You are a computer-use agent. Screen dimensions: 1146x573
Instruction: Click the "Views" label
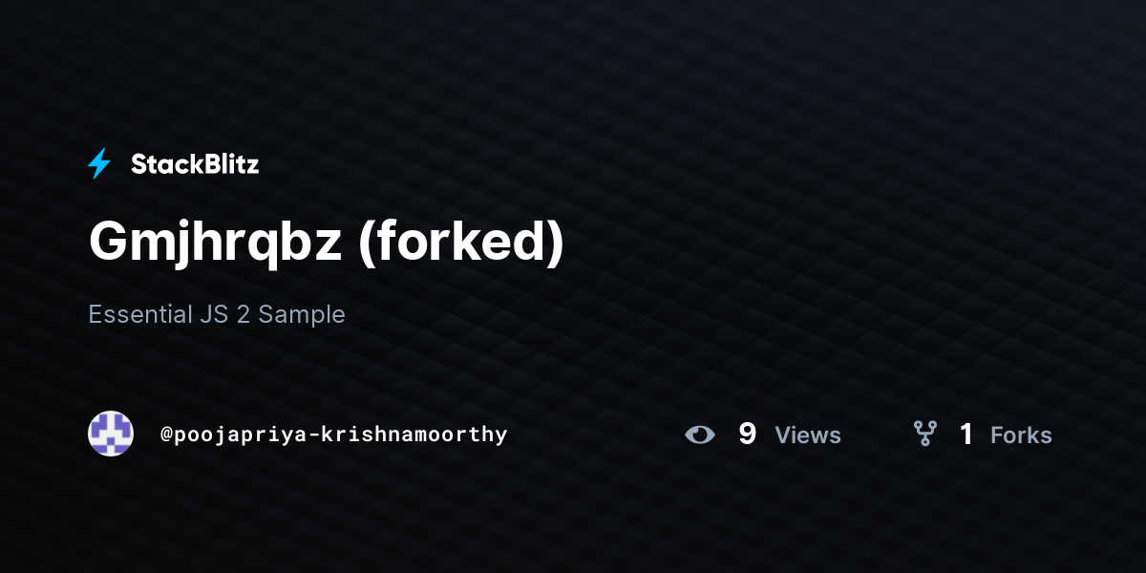pyautogui.click(x=808, y=435)
